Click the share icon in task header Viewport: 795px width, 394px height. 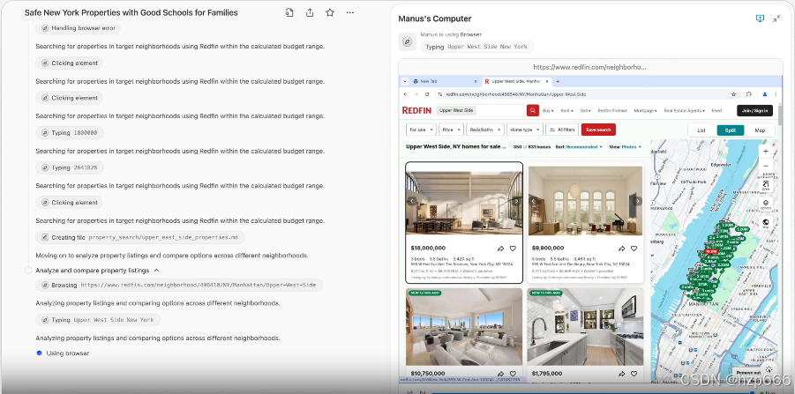pyautogui.click(x=310, y=13)
